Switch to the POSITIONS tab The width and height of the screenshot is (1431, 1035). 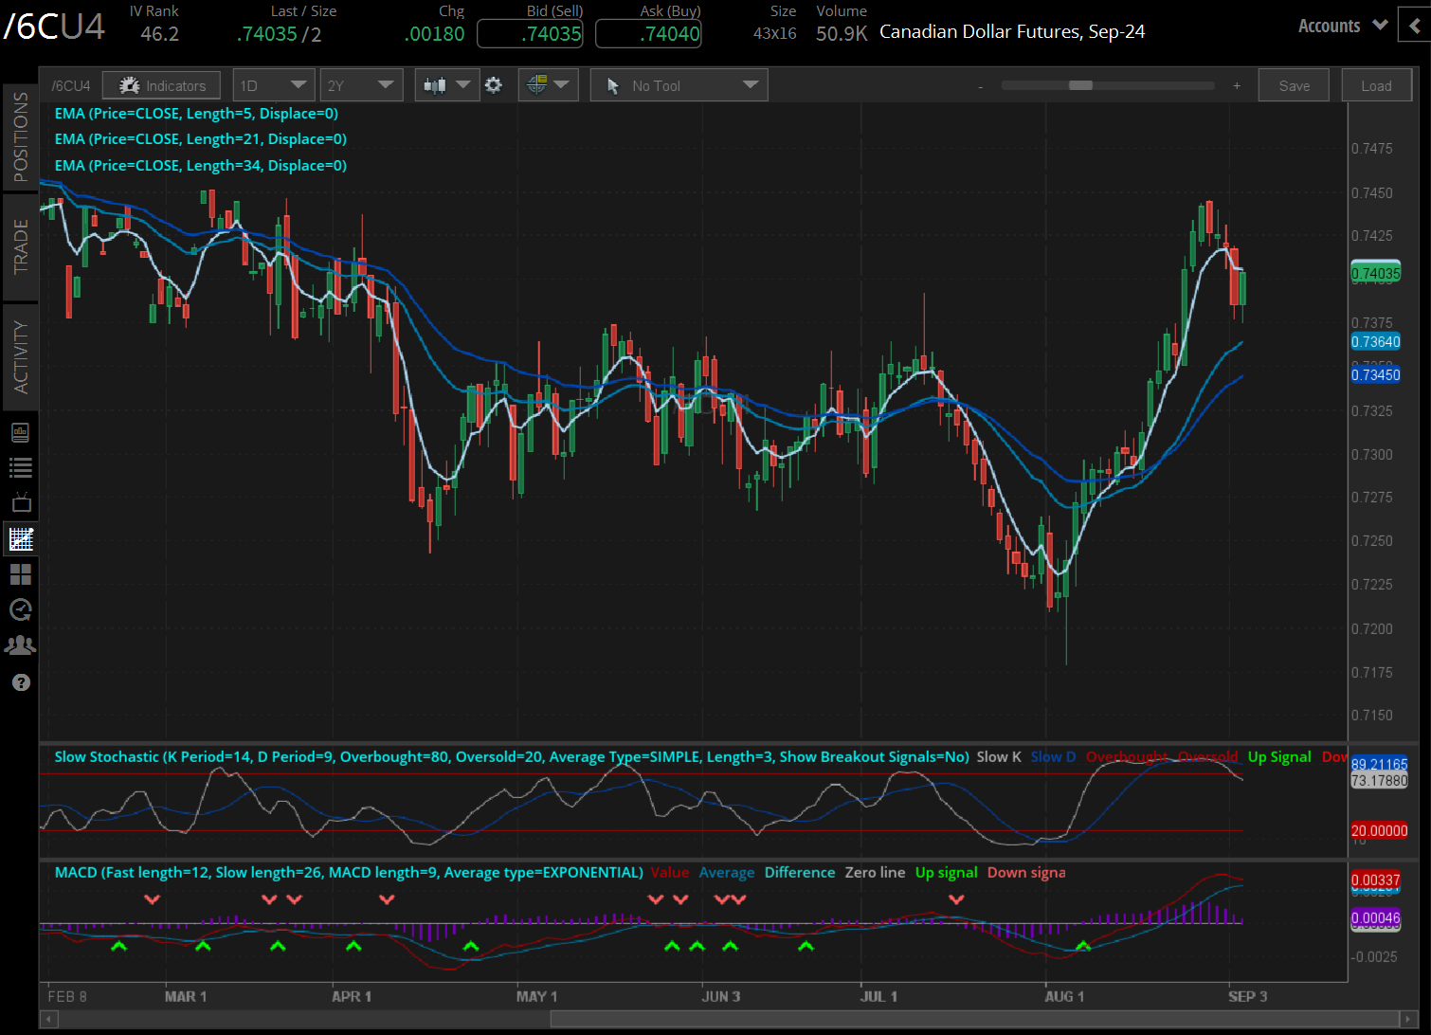pos(21,133)
